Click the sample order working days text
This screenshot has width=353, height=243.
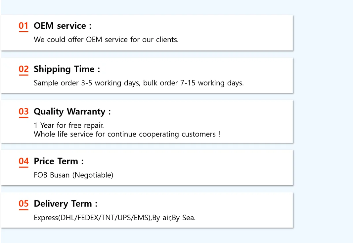[x=139, y=83]
